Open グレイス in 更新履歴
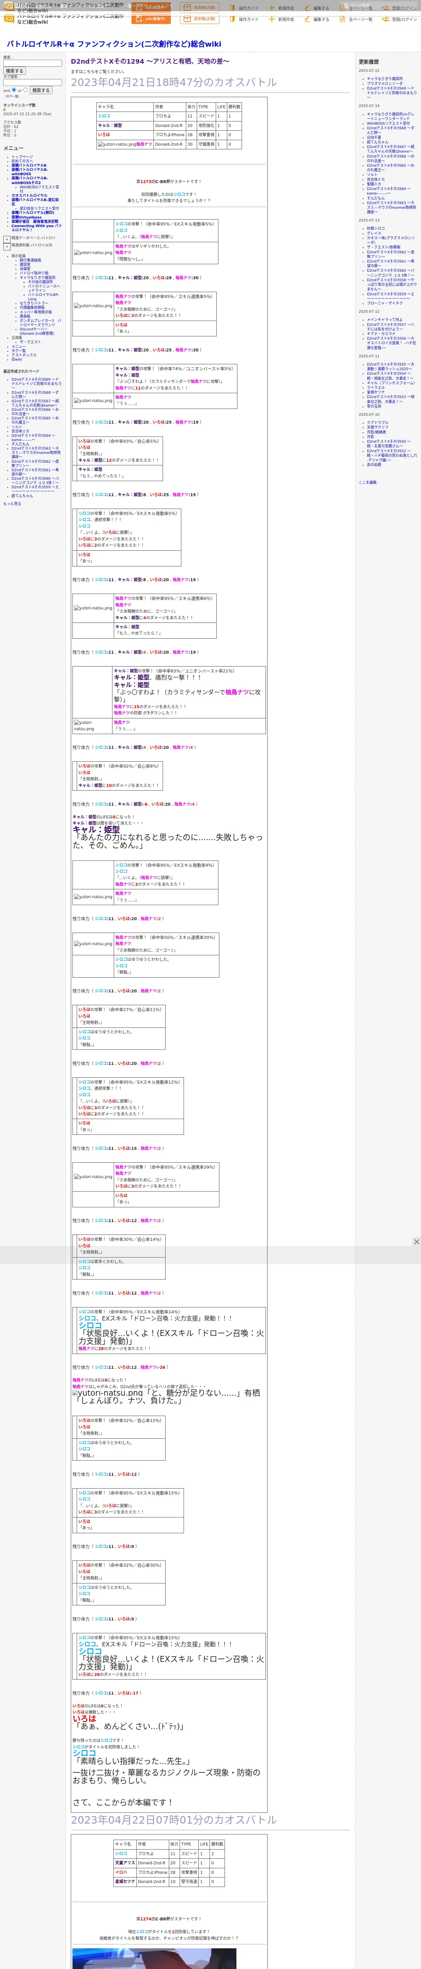Screen dimensions: 421x1969 point(374,233)
